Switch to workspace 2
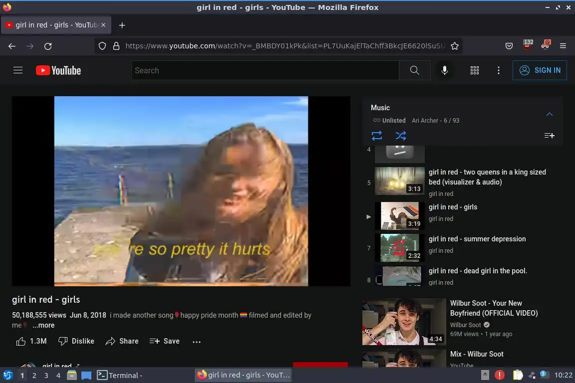Image resolution: width=575 pixels, height=383 pixels. [x=34, y=376]
